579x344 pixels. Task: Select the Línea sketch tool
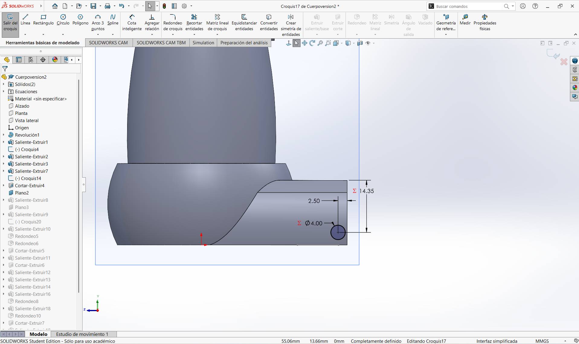point(25,20)
